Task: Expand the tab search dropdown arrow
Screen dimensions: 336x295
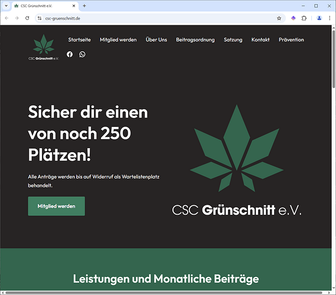Action: tap(6, 6)
